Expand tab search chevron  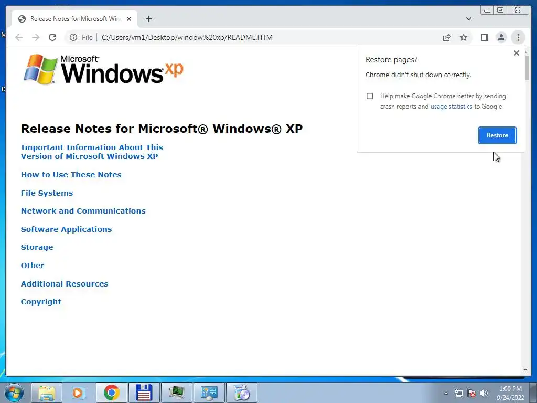469,19
